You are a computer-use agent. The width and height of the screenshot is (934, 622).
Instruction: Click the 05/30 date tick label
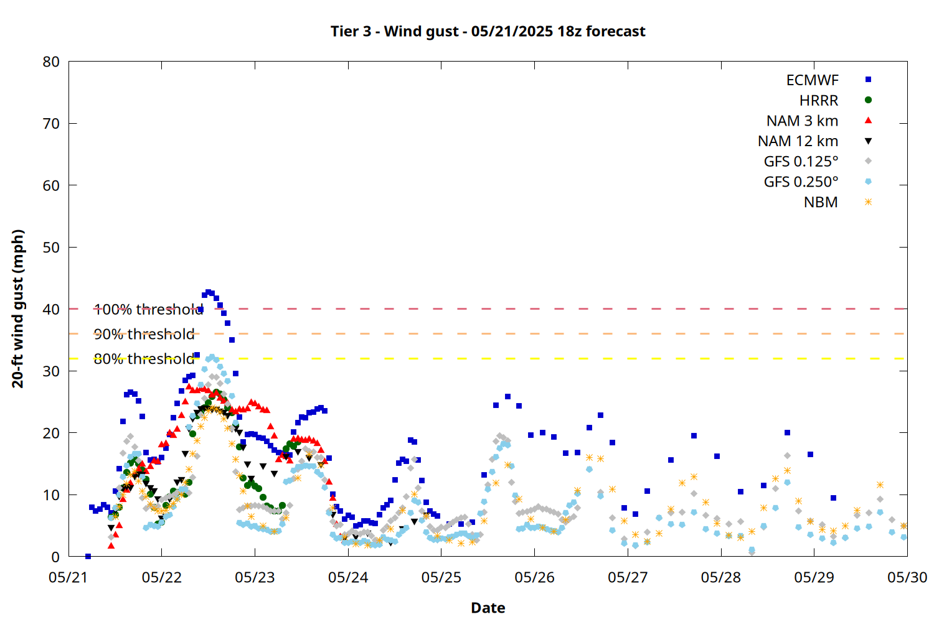pyautogui.click(x=907, y=577)
